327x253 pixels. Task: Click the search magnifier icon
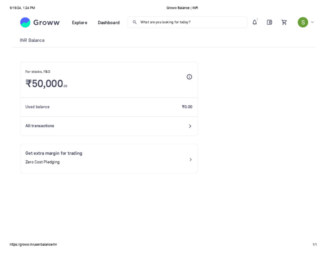tap(135, 22)
